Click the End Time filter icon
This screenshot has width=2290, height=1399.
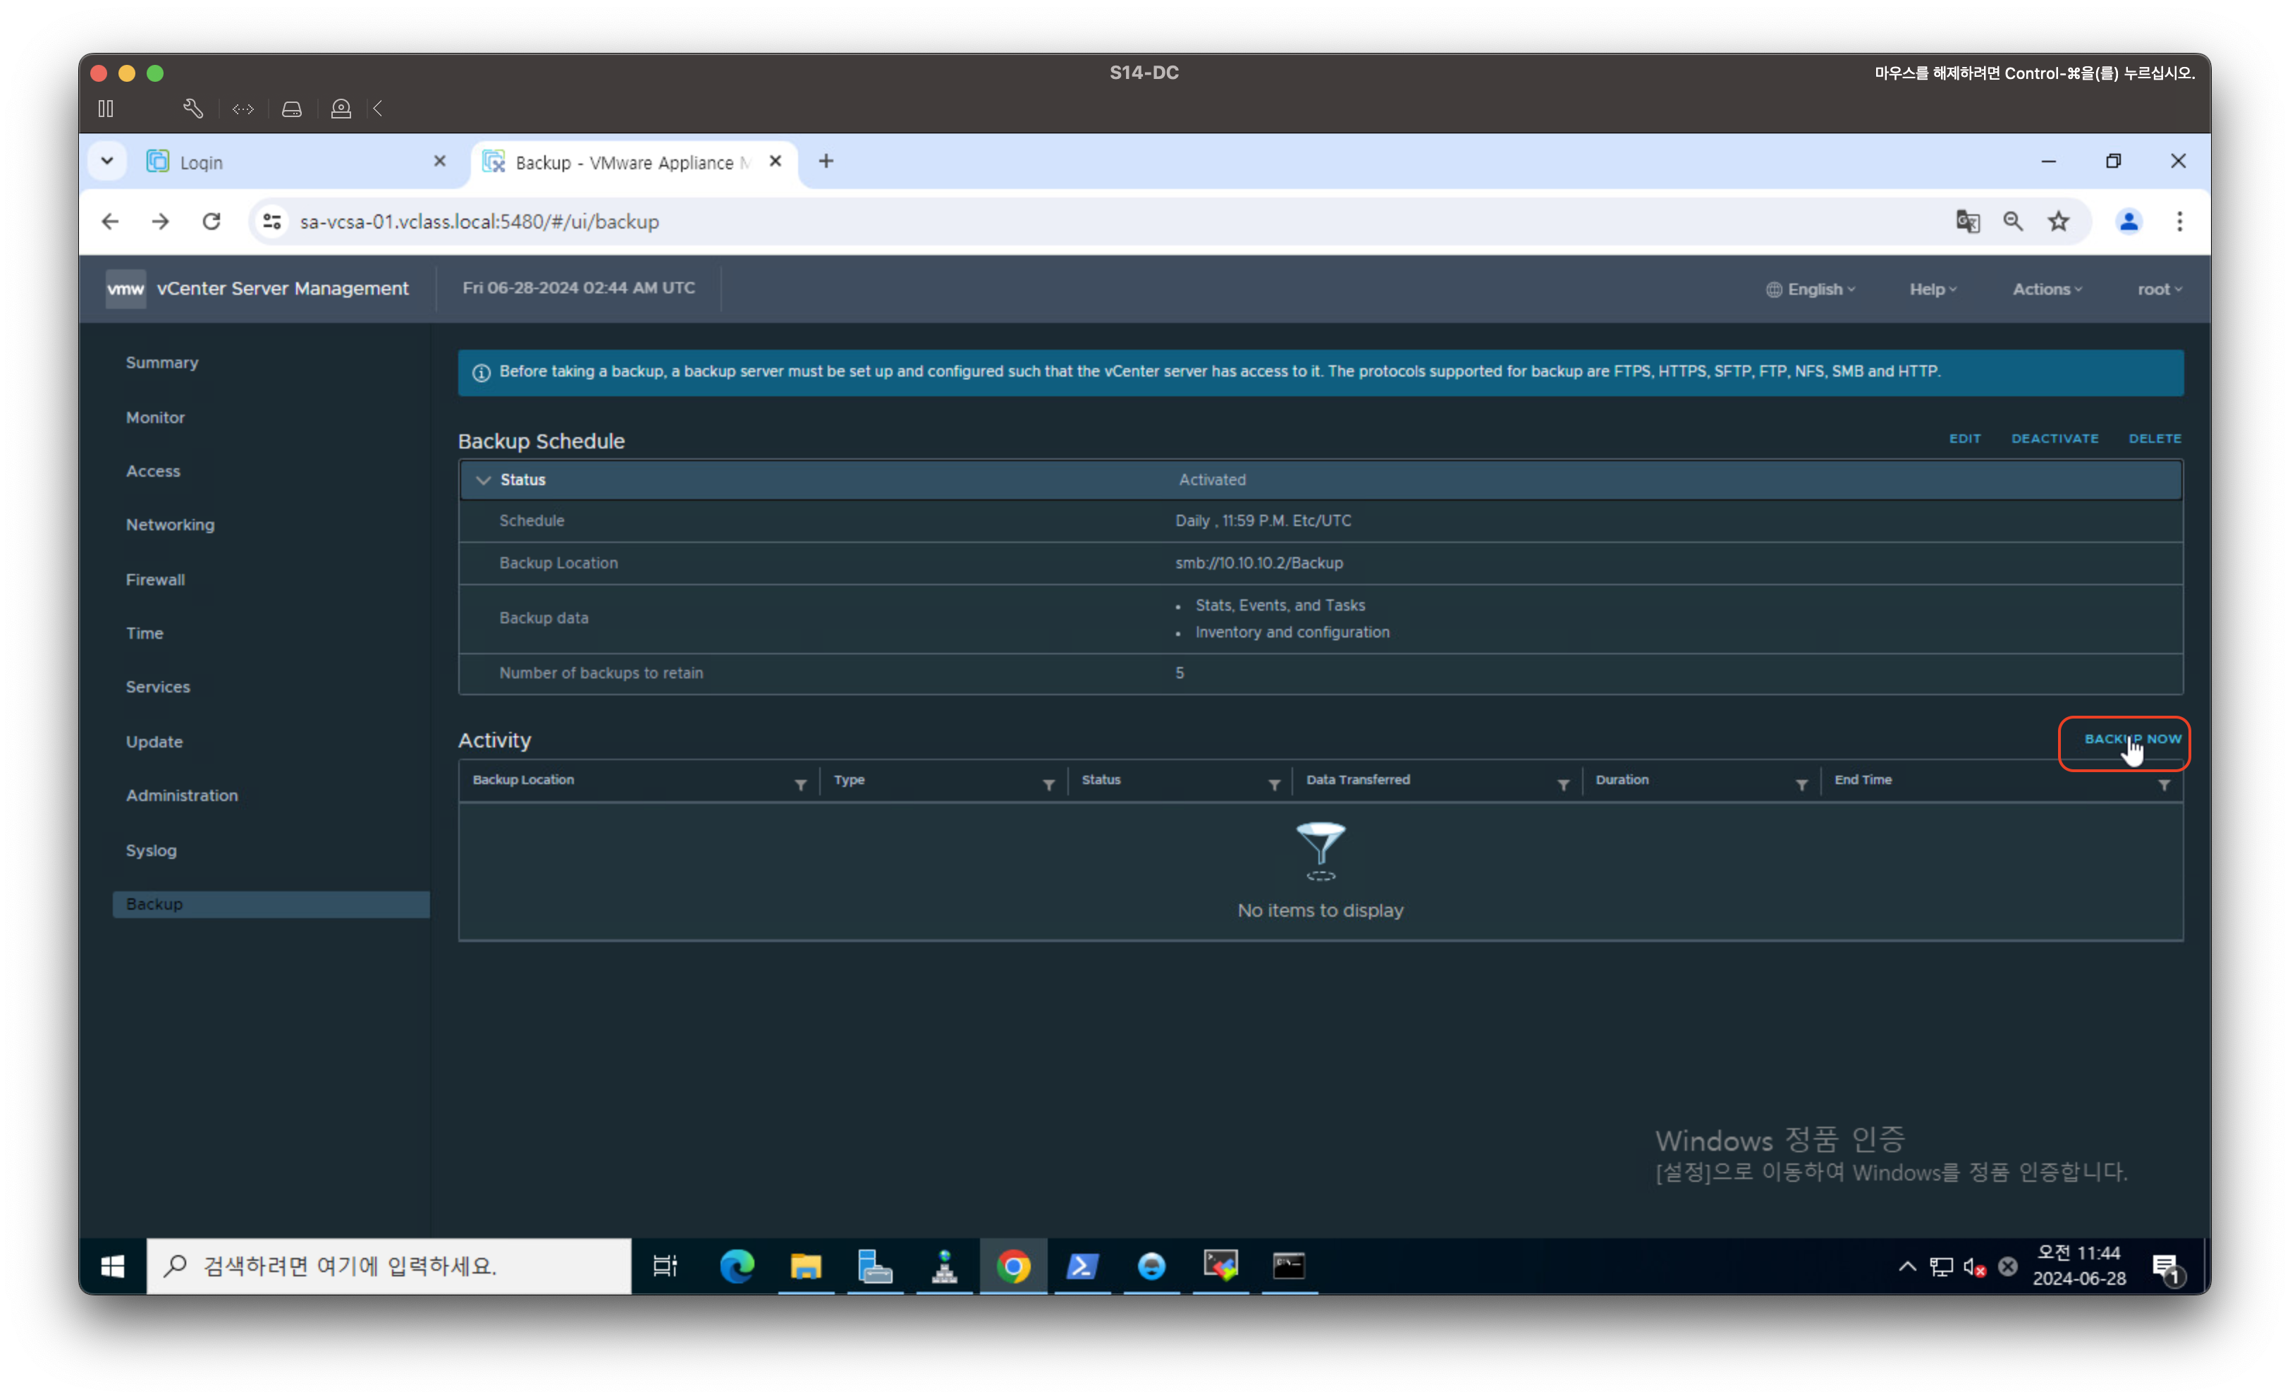(x=2164, y=786)
